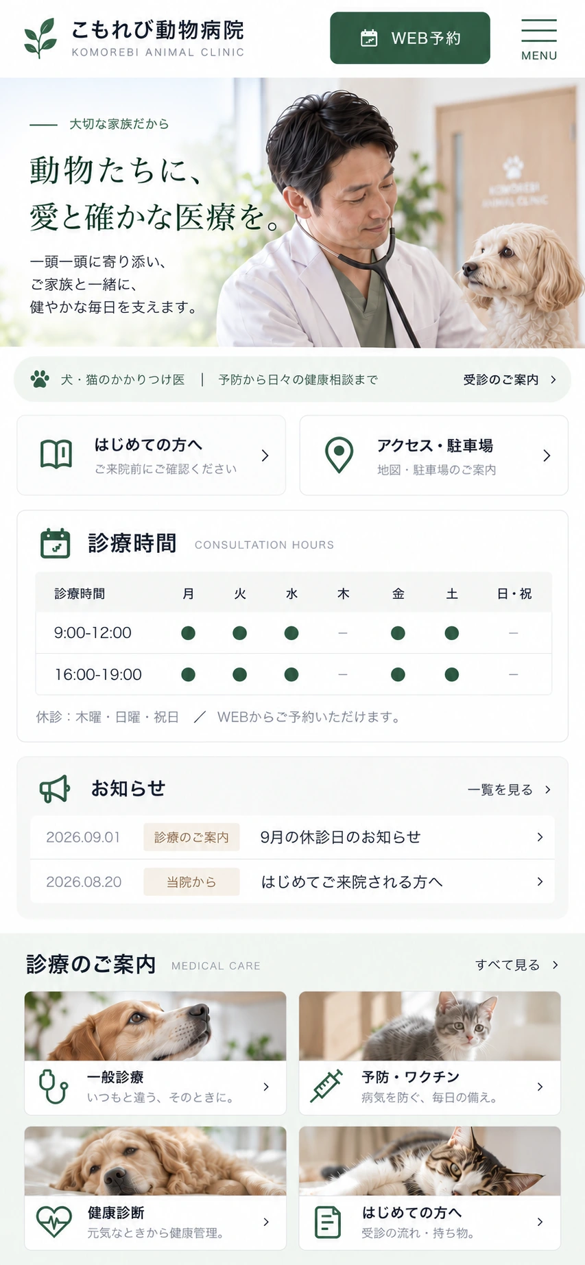Open the 予防・ワクチン card title
Screen dimensions: 585x1265
click(411, 1077)
